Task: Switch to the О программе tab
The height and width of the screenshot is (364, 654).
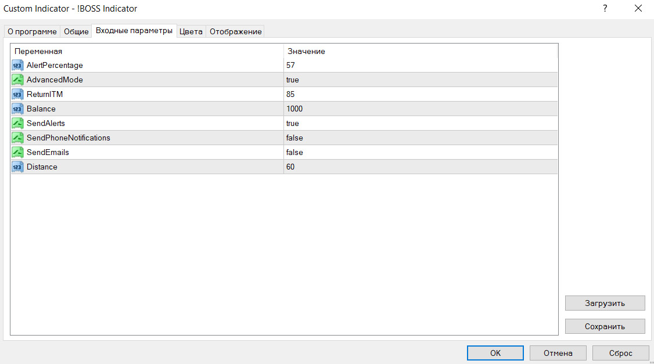Action: pyautogui.click(x=32, y=32)
